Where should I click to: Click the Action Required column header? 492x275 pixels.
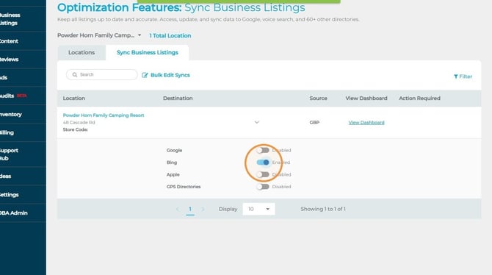tap(419, 99)
